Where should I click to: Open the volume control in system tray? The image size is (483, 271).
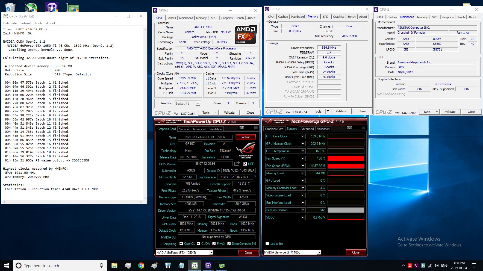point(436,266)
